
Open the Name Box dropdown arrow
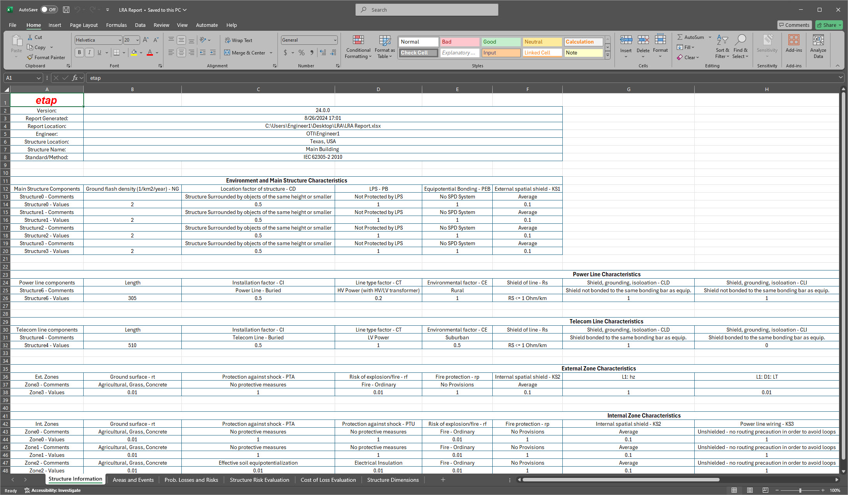click(39, 78)
